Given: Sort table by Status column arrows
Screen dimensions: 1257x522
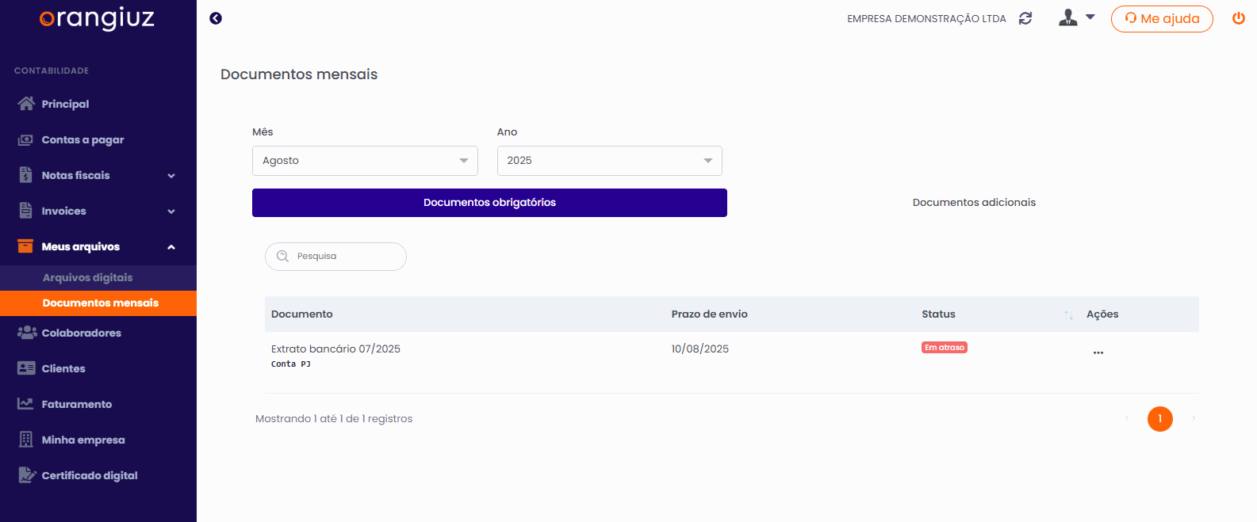Looking at the screenshot, I should tap(1068, 314).
